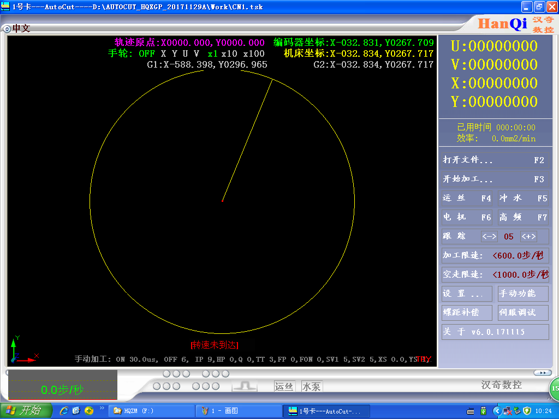Toggle 运丝 wire feed F4
This screenshot has width=559, height=419.
467,199
